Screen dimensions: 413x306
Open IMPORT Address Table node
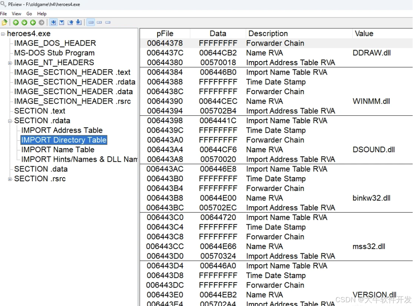[62, 130]
